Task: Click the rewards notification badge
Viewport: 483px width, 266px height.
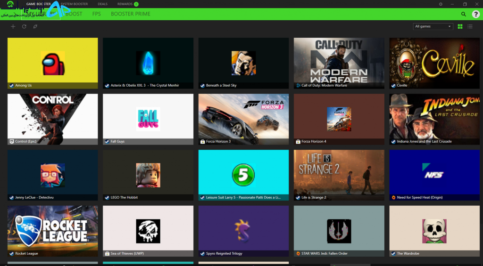Action: (136, 4)
